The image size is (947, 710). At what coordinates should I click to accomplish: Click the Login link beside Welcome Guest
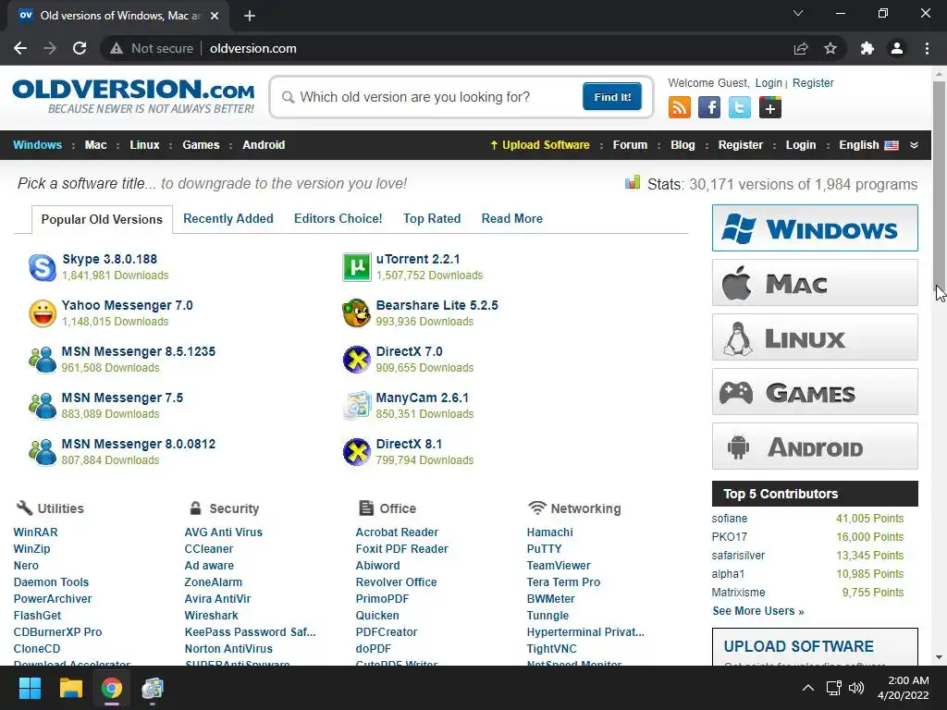pos(769,83)
